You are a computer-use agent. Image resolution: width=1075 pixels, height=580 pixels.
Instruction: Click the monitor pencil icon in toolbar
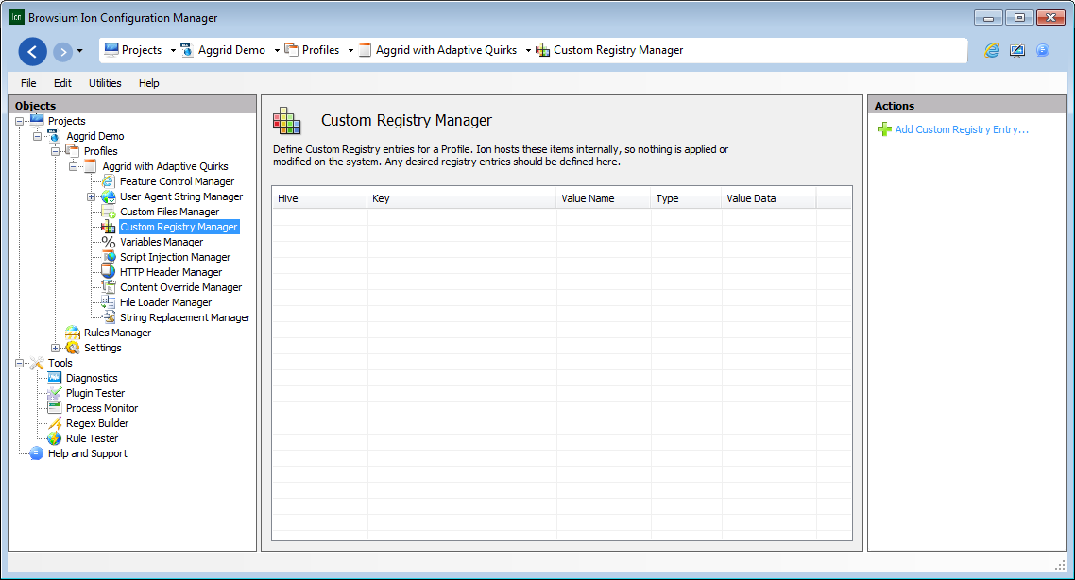pos(1016,50)
